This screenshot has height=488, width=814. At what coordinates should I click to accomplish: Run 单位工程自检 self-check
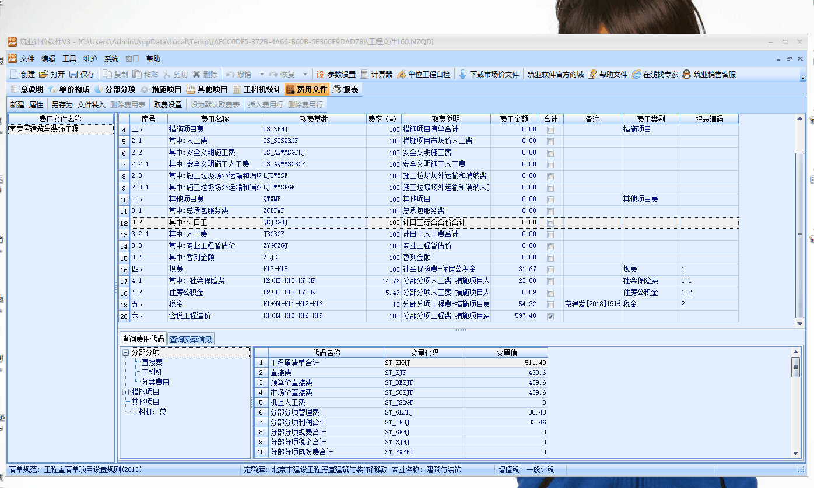tap(401, 75)
